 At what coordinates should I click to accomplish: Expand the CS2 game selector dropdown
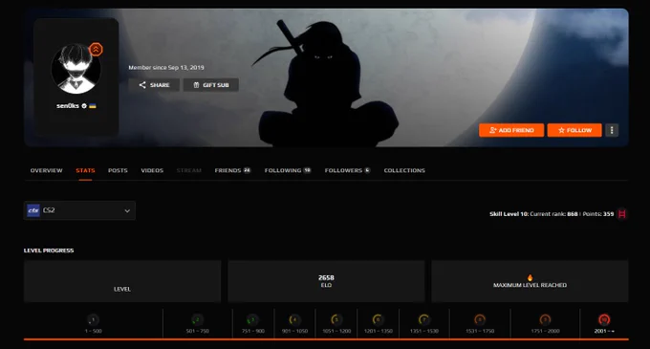[x=79, y=210]
